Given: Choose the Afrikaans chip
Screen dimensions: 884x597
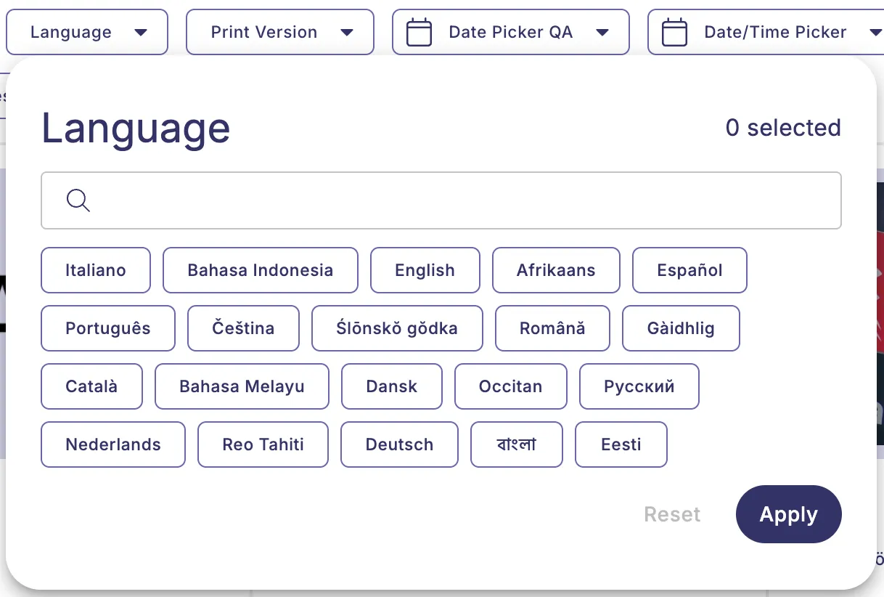Looking at the screenshot, I should (x=556, y=270).
